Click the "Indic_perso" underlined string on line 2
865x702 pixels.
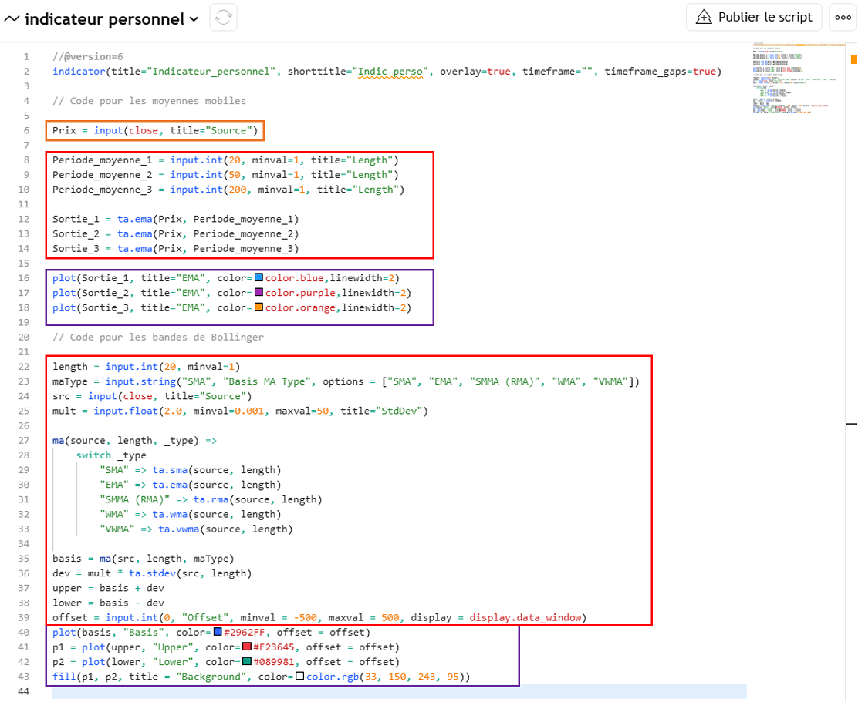tap(391, 72)
